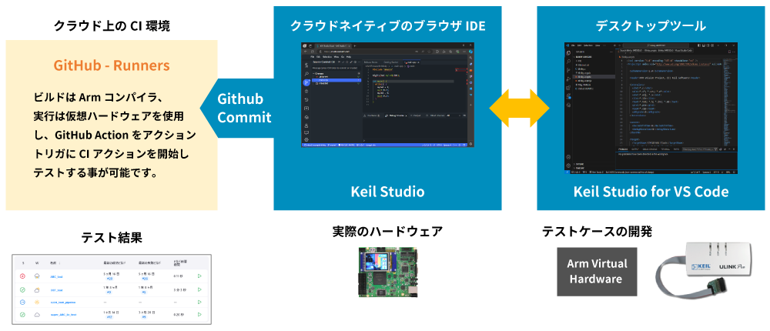Click the browser back arrow in Keil Studio window

tap(306, 52)
